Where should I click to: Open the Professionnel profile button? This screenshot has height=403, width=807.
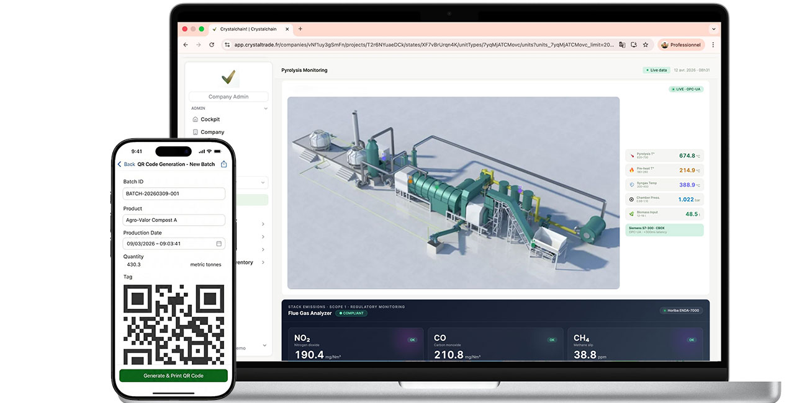pyautogui.click(x=681, y=45)
